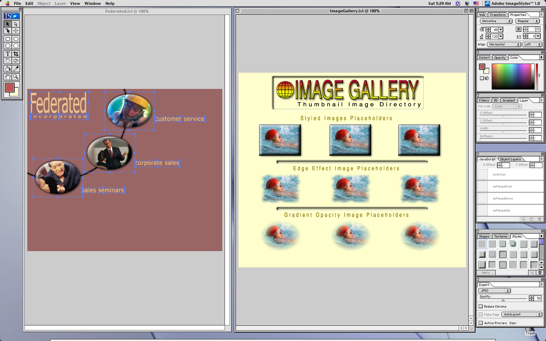This screenshot has height=341, width=546.
Task: Select the Paint Bucket tool
Action: click(8, 69)
